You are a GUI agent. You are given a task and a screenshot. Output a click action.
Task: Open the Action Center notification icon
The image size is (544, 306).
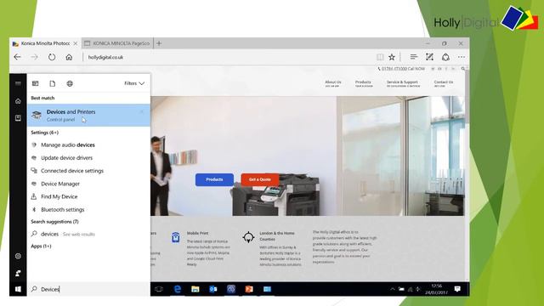tap(457, 289)
